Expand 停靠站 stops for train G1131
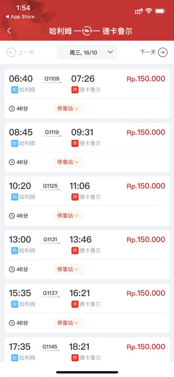 [68, 270]
